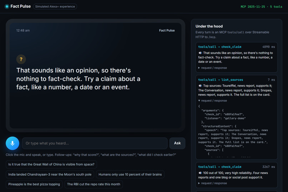This screenshot has width=288, height=192.
Task: Click the 4090 ms latency value
Action: [x=269, y=47]
